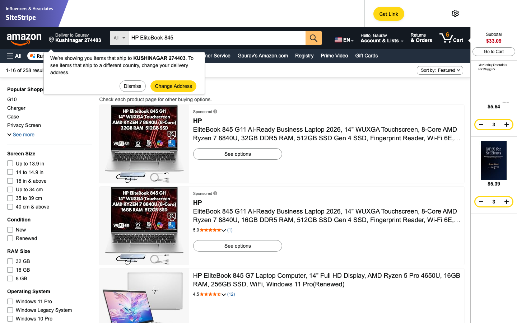Select the Privacy Screen shopping idea

24,125
